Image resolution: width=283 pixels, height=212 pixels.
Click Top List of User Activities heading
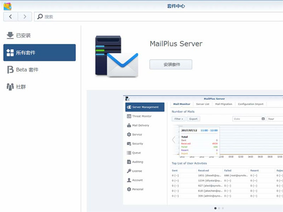click(x=189, y=163)
